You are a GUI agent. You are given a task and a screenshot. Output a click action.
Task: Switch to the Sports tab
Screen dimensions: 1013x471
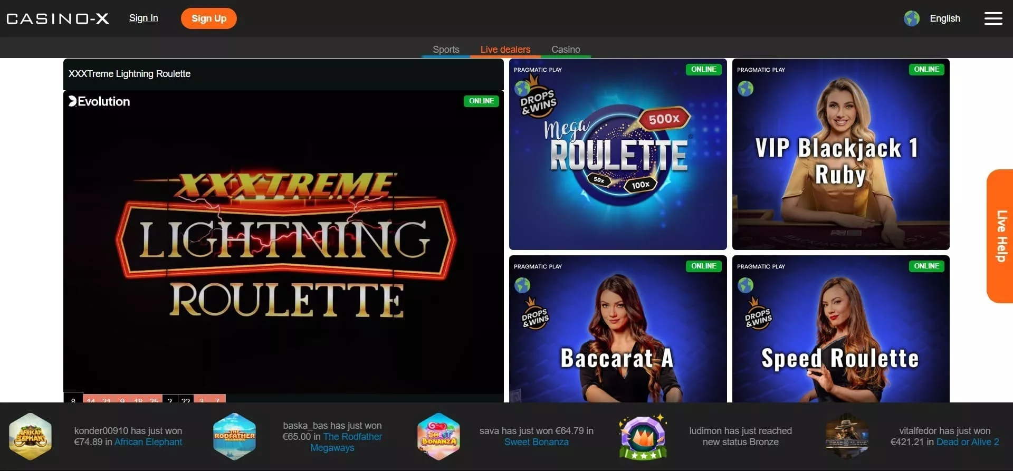[446, 49]
